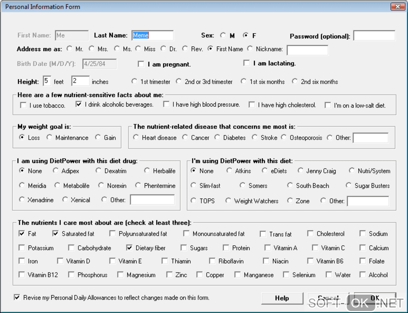The height and width of the screenshot is (313, 408).
Task: Select Stroke as disease concern
Action: 254,137
